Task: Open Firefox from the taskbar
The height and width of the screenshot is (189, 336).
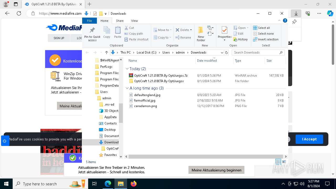Action: (134, 184)
